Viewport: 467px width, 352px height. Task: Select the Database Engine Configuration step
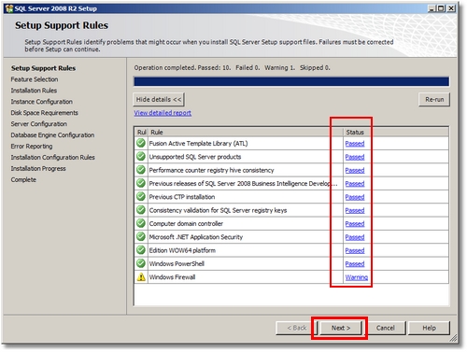pos(52,135)
